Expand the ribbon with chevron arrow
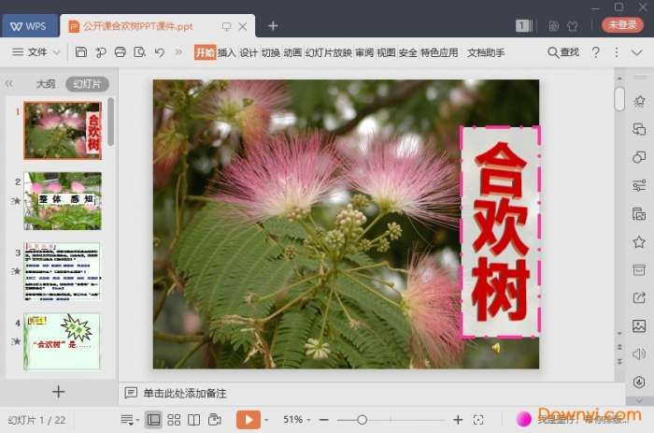654x433 pixels. 636,52
